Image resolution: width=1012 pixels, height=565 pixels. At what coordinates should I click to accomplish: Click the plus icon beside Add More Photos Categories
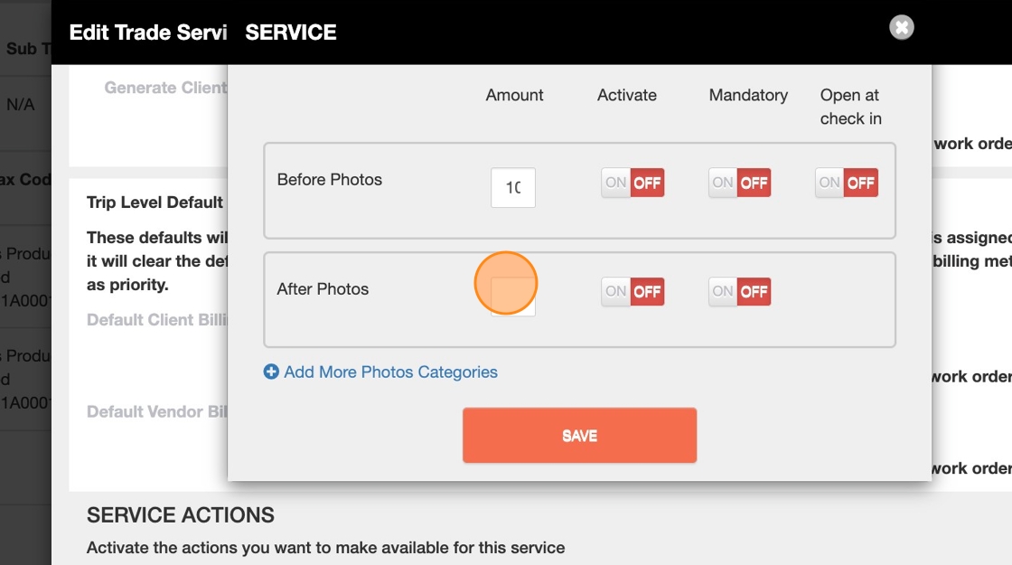(271, 372)
